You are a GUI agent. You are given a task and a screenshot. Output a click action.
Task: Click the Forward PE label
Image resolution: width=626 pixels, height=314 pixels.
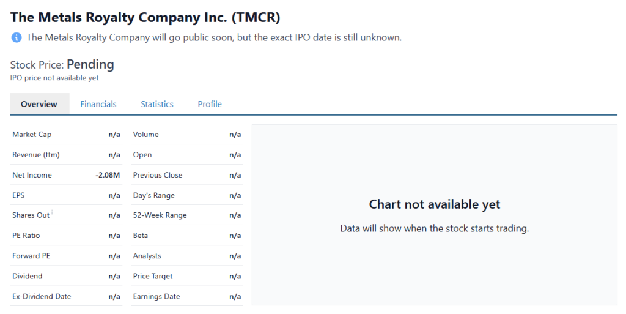coord(31,256)
